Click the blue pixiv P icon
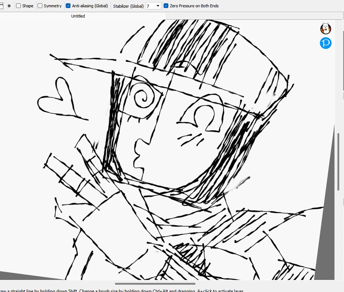The width and height of the screenshot is (344, 292). [326, 43]
